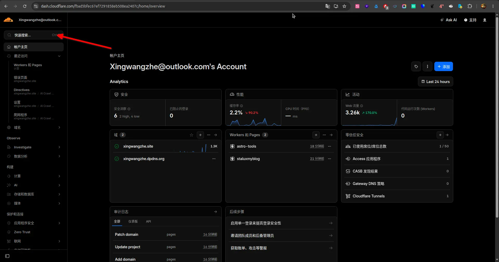Image resolution: width=499 pixels, height=262 pixels.
Task: Switch to the dashboard tab in audit log
Action: pyautogui.click(x=133, y=221)
